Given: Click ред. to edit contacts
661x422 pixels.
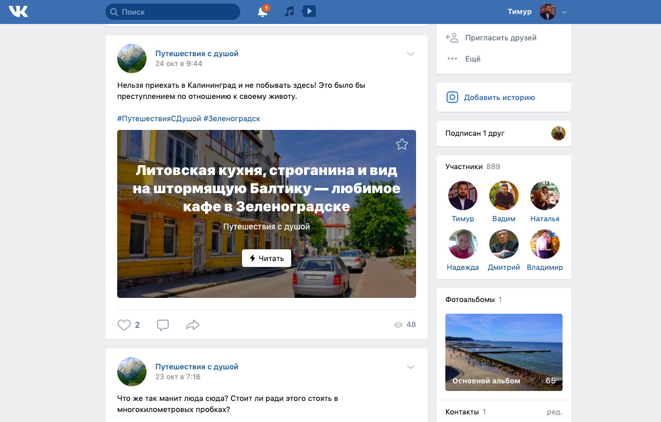Looking at the screenshot, I should 554,412.
